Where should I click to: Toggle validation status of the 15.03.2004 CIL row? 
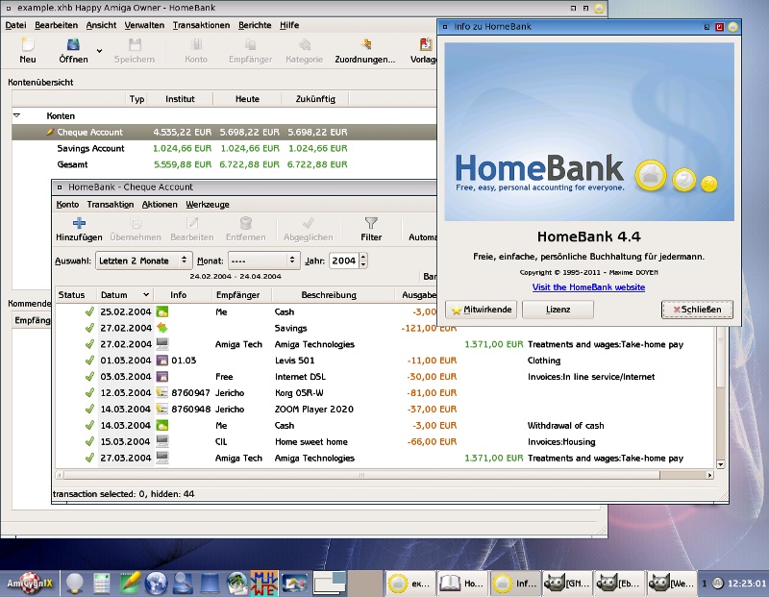point(89,442)
